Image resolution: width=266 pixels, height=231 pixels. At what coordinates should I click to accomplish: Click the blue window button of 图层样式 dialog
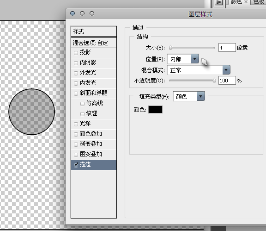click(x=73, y=13)
